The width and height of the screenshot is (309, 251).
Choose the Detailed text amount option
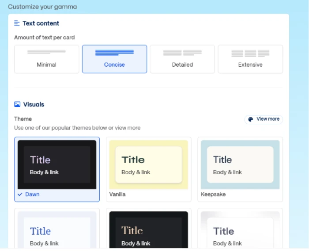tap(182, 59)
